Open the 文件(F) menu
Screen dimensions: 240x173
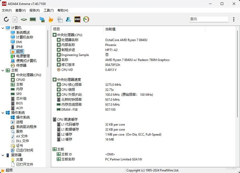point(7,10)
